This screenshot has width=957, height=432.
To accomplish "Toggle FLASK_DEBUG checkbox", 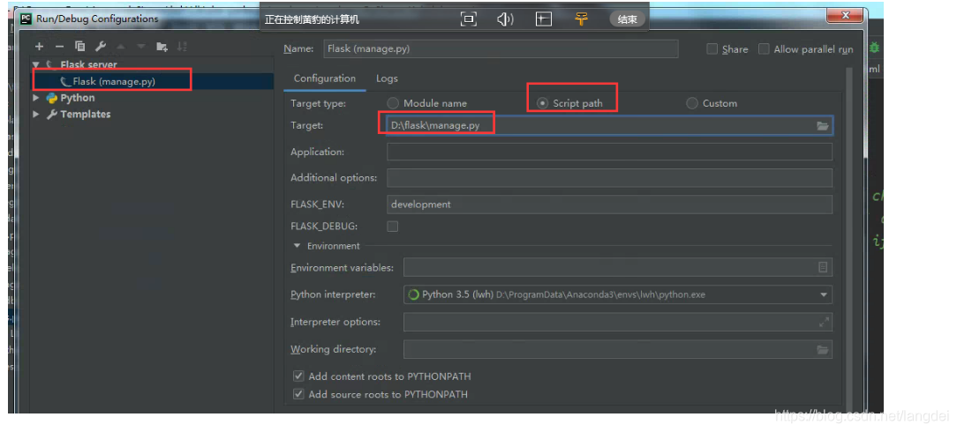I will 393,226.
